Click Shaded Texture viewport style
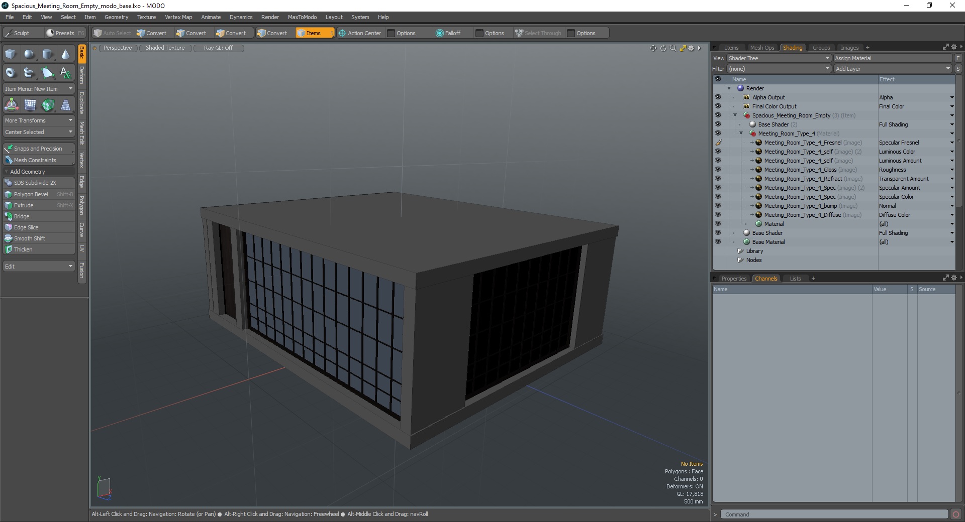Screen dimensions: 965x522 [165, 48]
